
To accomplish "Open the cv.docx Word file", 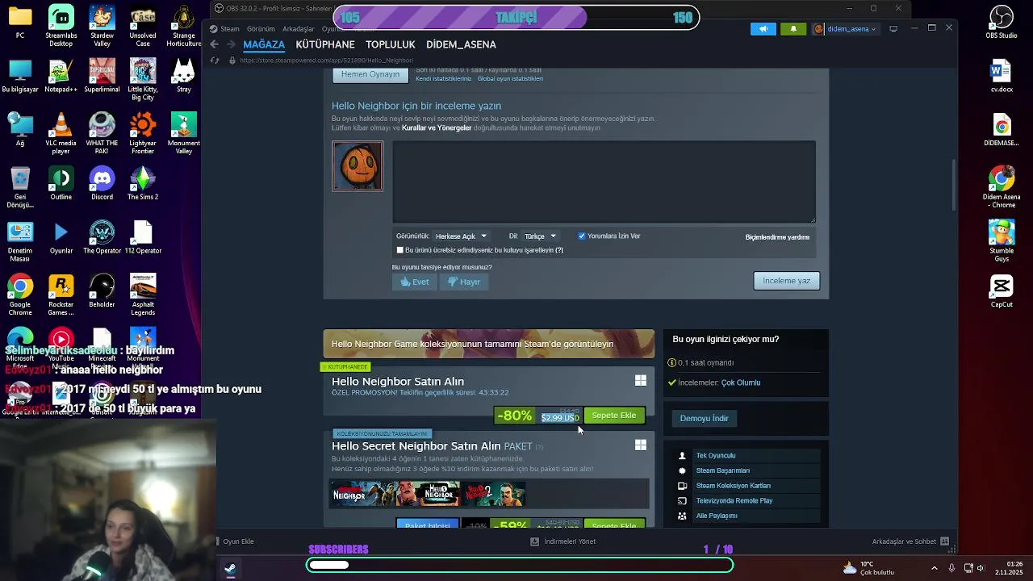I will pos(1002,77).
